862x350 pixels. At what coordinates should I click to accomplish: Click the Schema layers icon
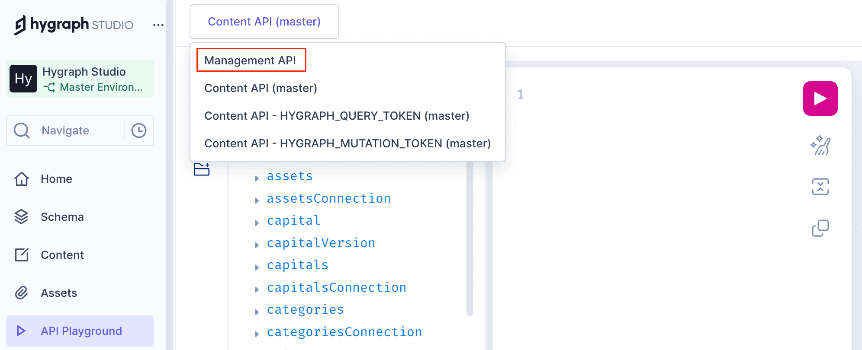[22, 217]
